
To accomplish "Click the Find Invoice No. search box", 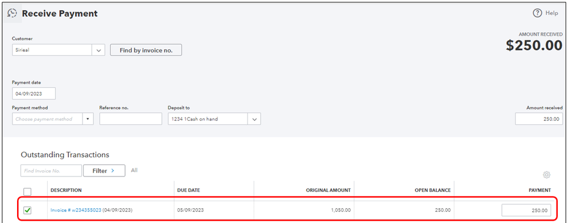I will pos(51,171).
